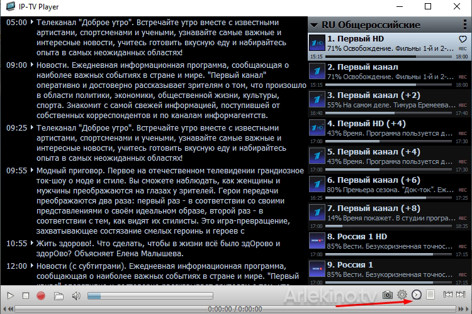Add Первый HD to favorites with the heart icon
This screenshot has width=472, height=314.
pos(463,39)
